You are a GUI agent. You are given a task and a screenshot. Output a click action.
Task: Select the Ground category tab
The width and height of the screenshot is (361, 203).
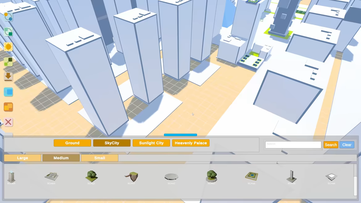72,143
